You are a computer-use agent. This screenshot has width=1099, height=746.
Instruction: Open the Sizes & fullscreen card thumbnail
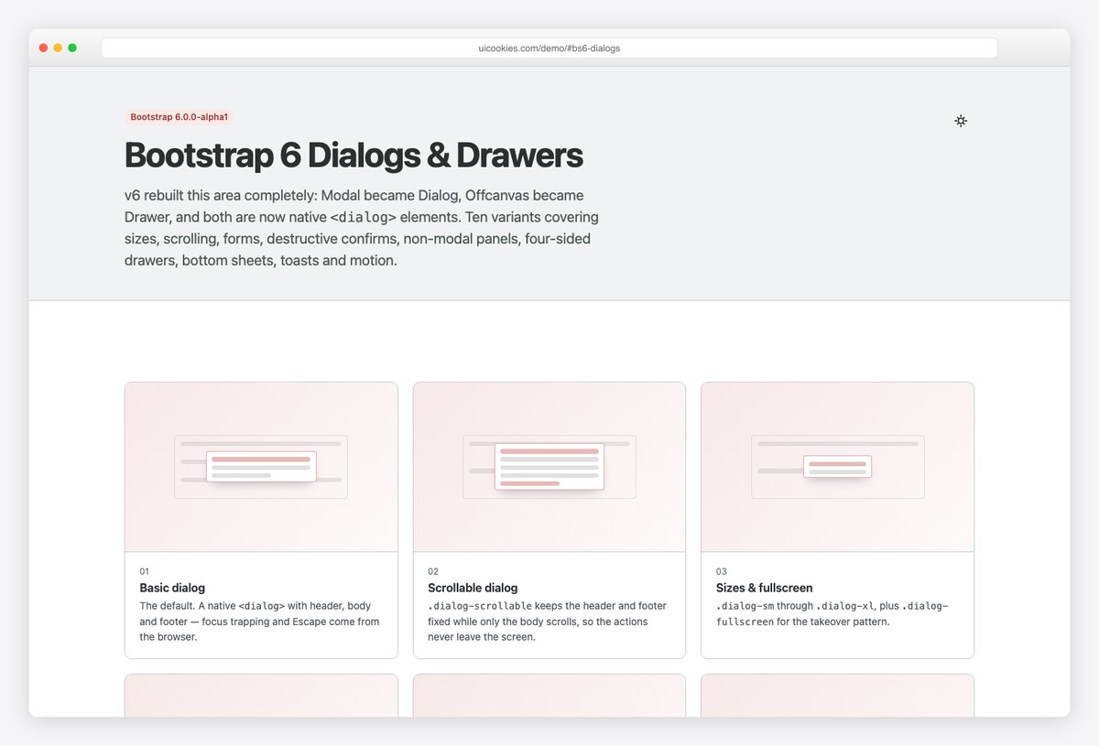(837, 467)
